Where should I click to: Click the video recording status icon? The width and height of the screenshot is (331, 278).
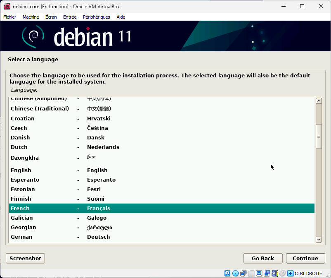[x=267, y=273]
